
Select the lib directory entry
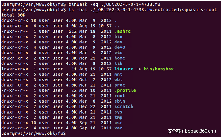coord(118,63)
